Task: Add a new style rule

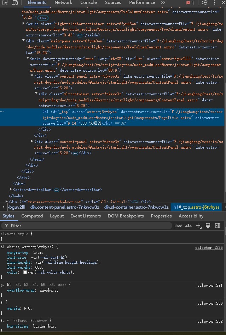Action: [x=198, y=226]
